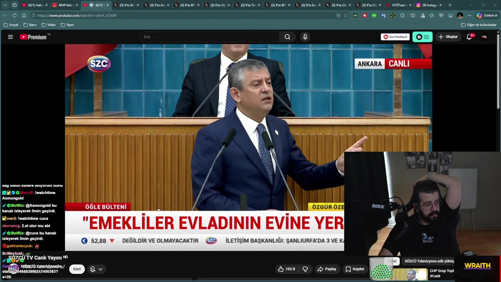This screenshot has height=282, width=501.
Task: Click the Kaydet save button
Action: (355, 269)
